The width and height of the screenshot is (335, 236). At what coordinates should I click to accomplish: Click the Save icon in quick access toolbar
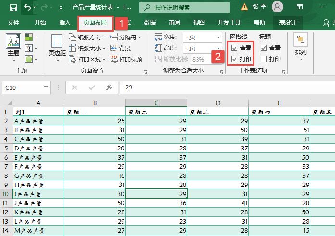click(x=13, y=8)
